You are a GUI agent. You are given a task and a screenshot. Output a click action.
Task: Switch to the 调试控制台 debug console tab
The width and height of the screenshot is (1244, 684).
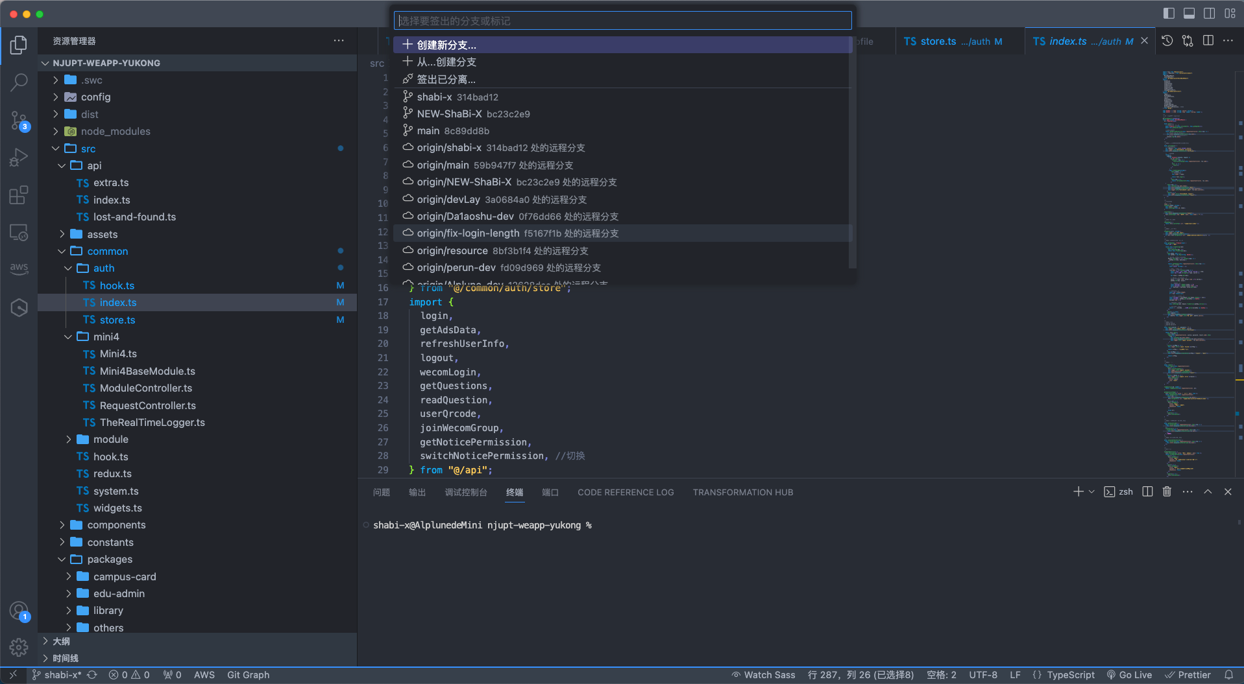[466, 492]
